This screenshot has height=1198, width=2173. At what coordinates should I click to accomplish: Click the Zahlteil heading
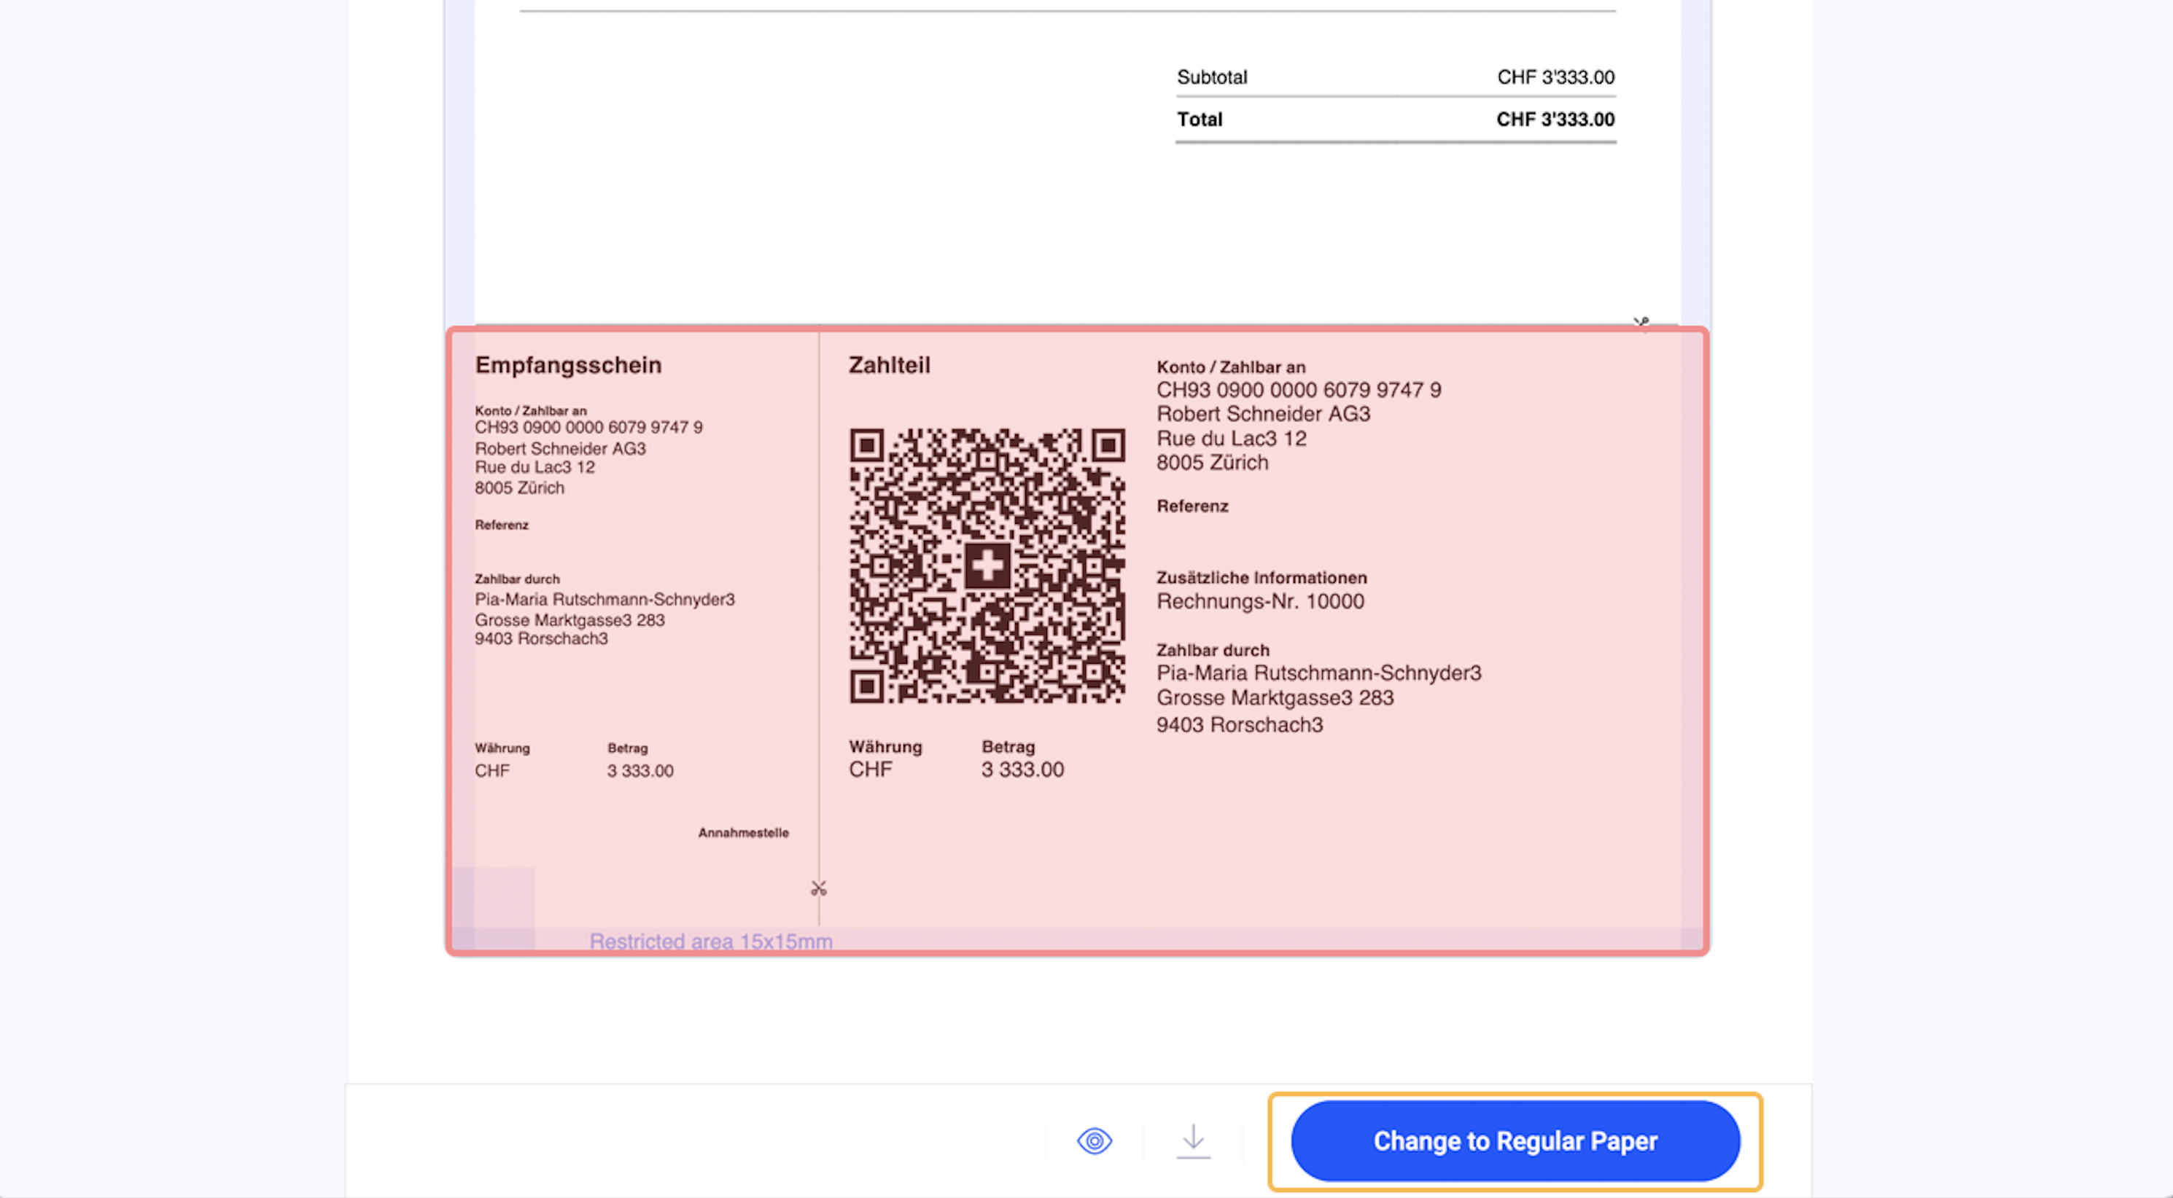click(889, 365)
